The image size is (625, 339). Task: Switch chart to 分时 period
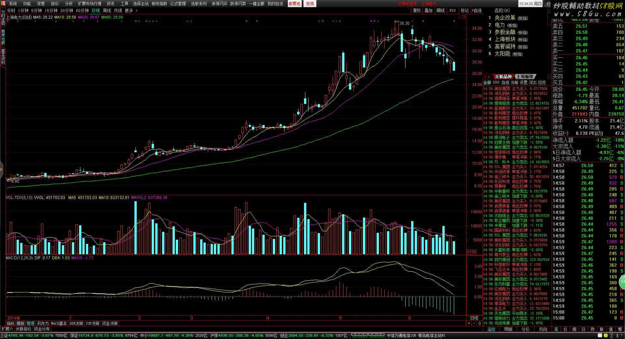pyautogui.click(x=11, y=11)
